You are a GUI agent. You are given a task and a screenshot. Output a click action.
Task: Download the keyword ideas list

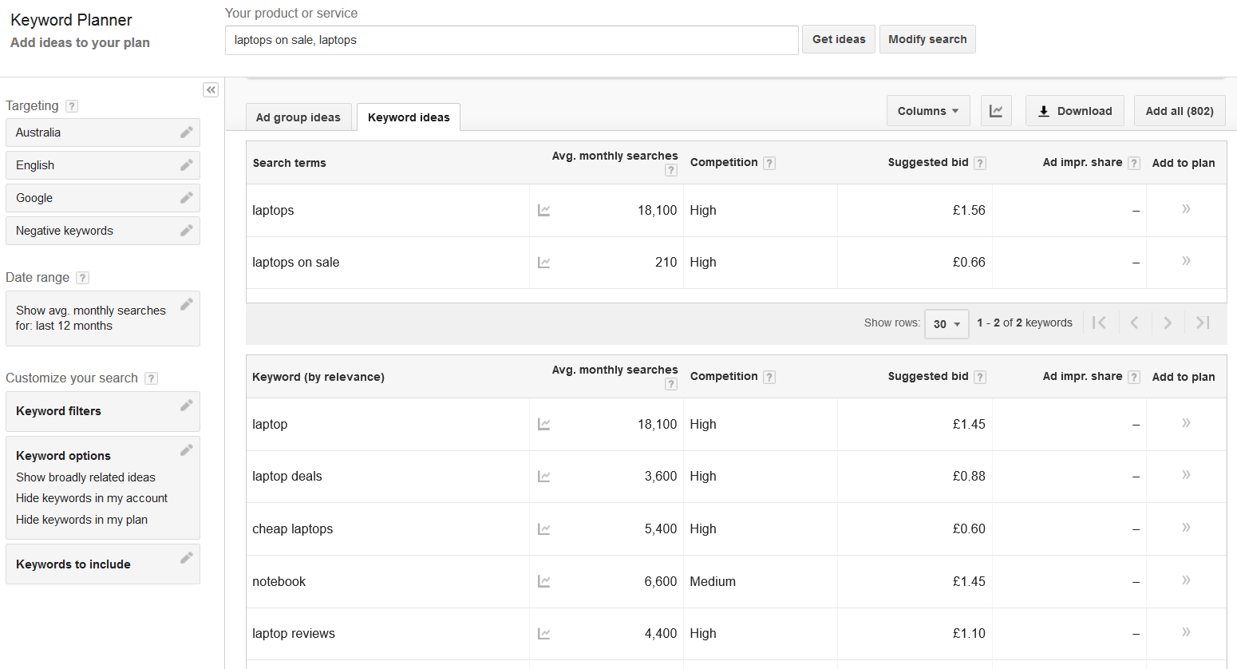point(1074,111)
